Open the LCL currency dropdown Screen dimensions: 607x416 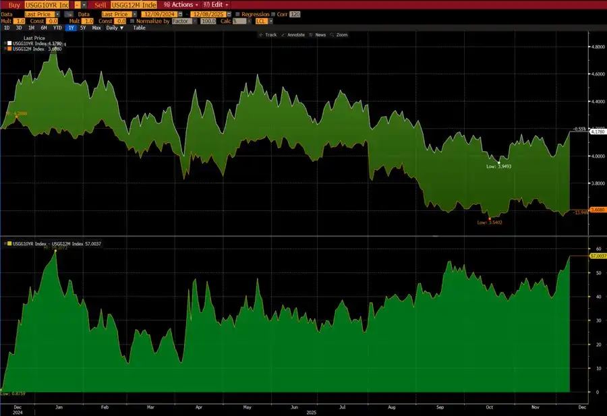point(264,22)
